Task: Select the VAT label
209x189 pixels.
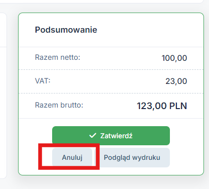Action: (43, 81)
